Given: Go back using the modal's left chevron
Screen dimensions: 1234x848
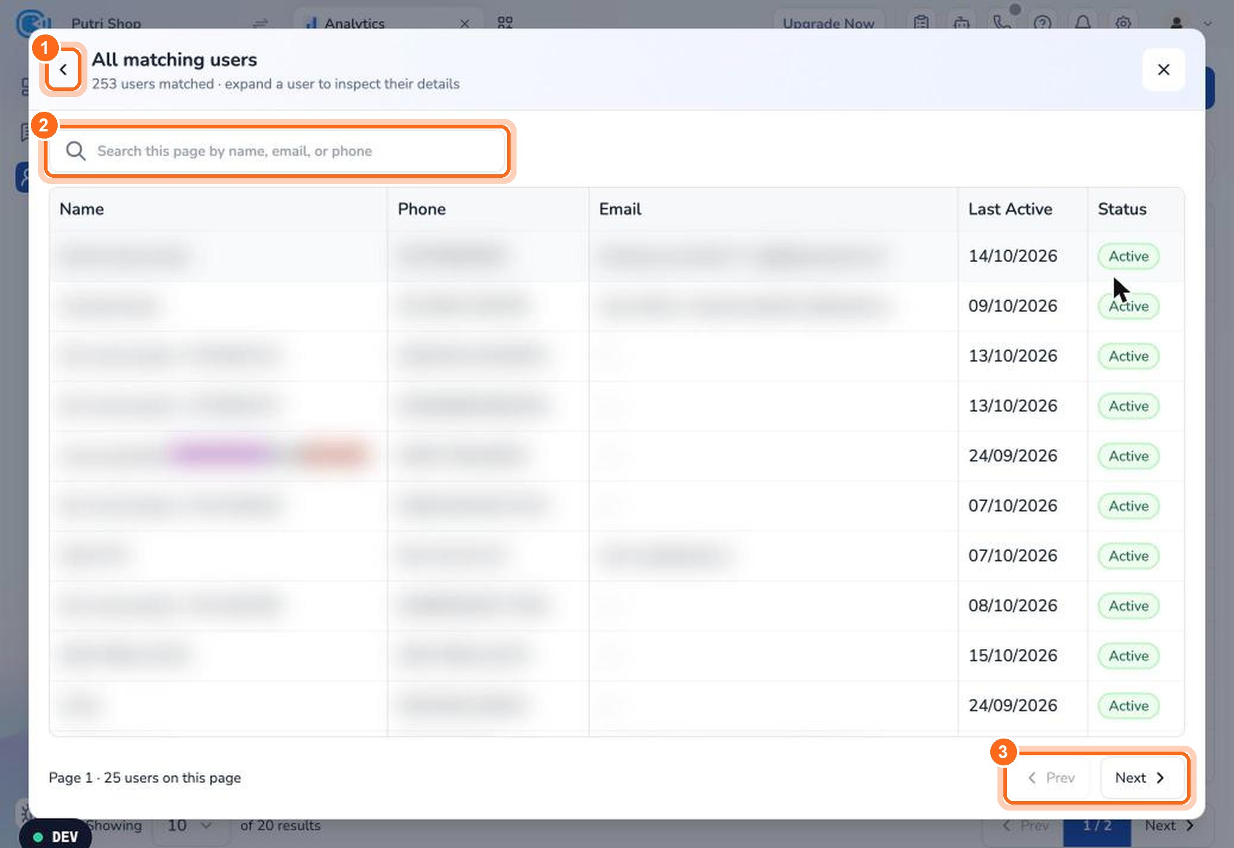Looking at the screenshot, I should point(63,70).
